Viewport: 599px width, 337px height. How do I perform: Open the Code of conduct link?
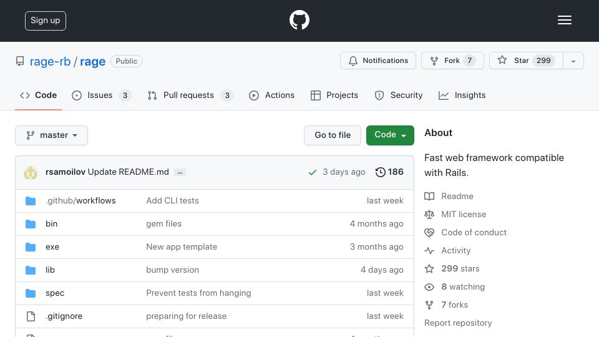click(x=474, y=232)
